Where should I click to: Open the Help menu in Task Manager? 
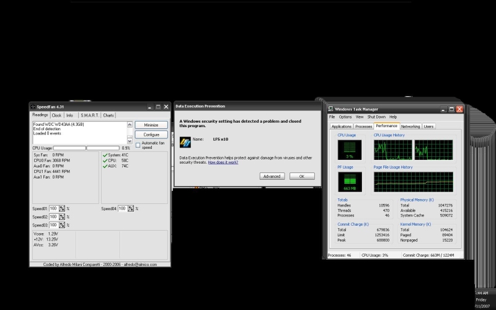click(393, 117)
